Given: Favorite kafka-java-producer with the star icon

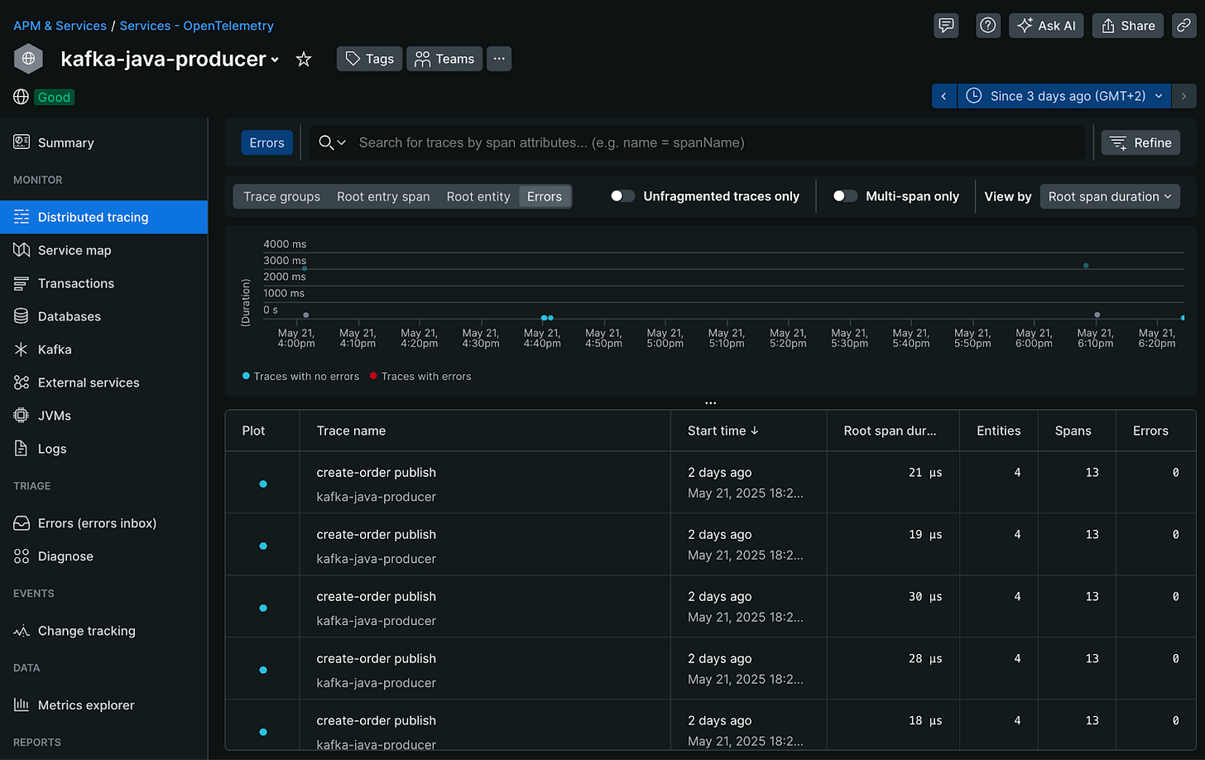Looking at the screenshot, I should tap(304, 59).
